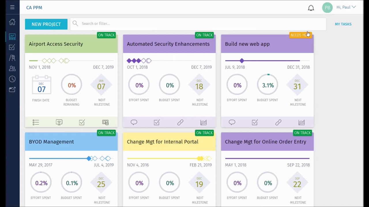Image resolution: width=369 pixels, height=207 pixels.
Task: Open the tasks checkbox icon in sidebar
Action: [12, 47]
